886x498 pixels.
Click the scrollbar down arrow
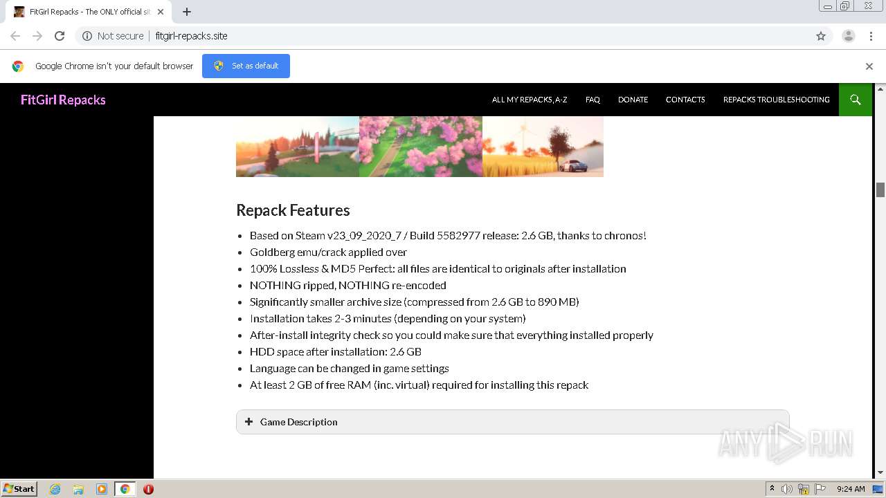pyautogui.click(x=880, y=473)
